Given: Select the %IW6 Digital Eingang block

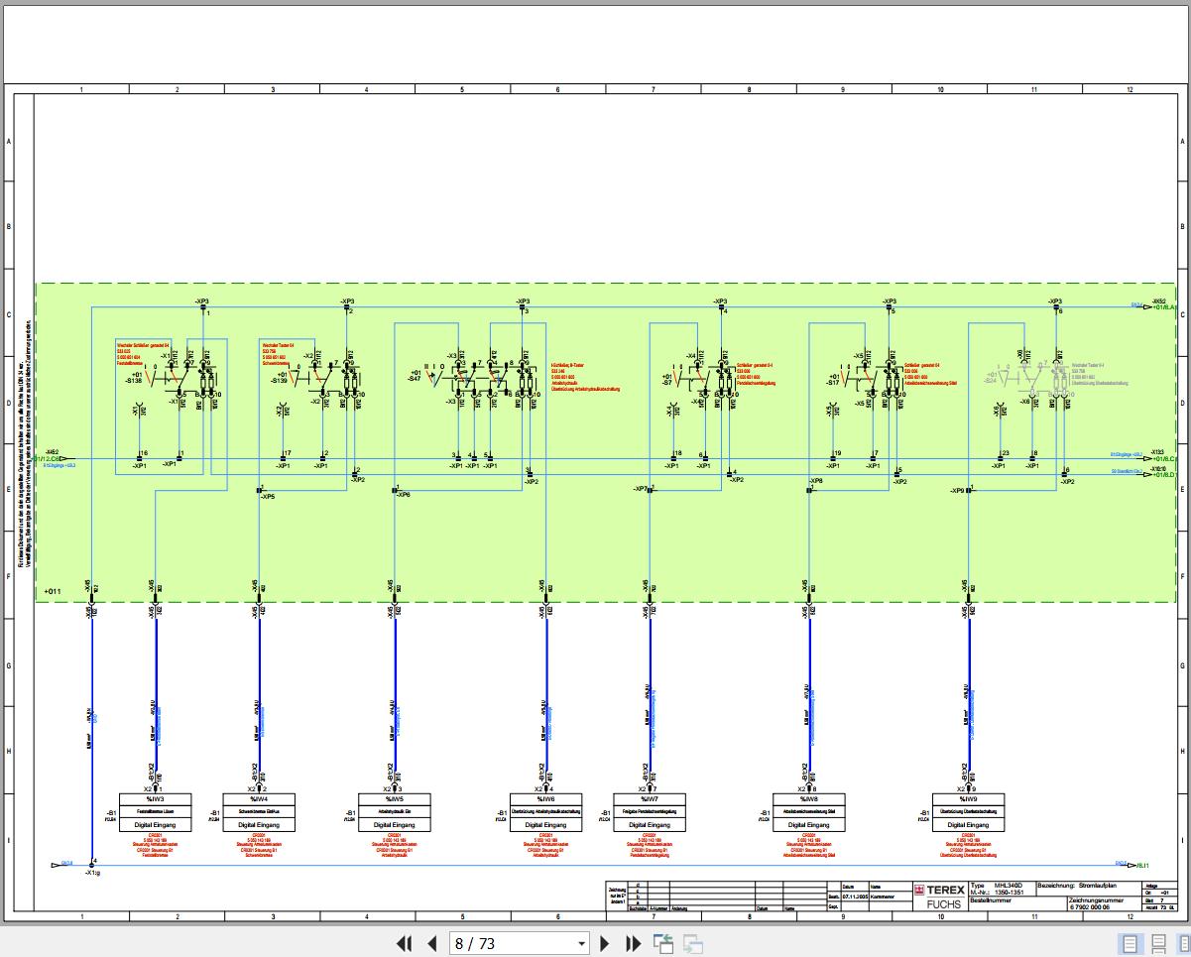Looking at the screenshot, I should tap(546, 812).
